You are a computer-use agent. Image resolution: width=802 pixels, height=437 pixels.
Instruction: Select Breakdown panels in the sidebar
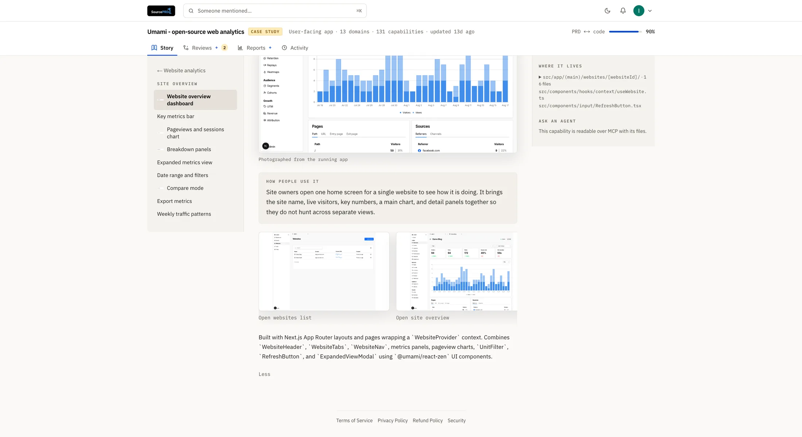pyautogui.click(x=189, y=149)
